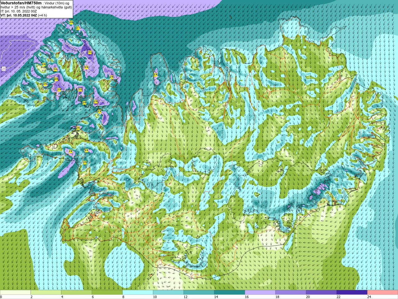Pick the 4–6 m/s green legend color
Image resolution: width=398 pixels, height=299 pixels.
tap(76, 292)
